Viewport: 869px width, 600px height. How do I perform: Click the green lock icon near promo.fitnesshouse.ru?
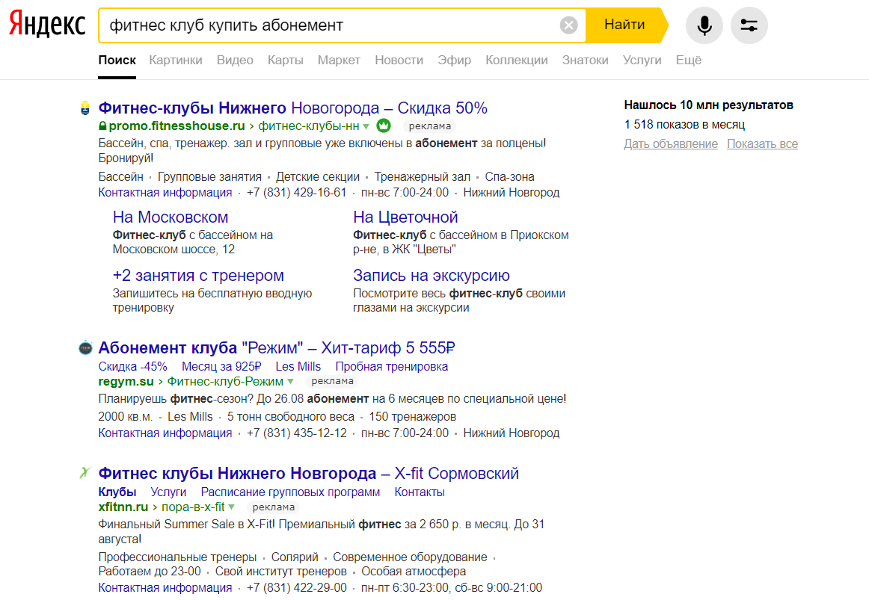click(x=102, y=126)
